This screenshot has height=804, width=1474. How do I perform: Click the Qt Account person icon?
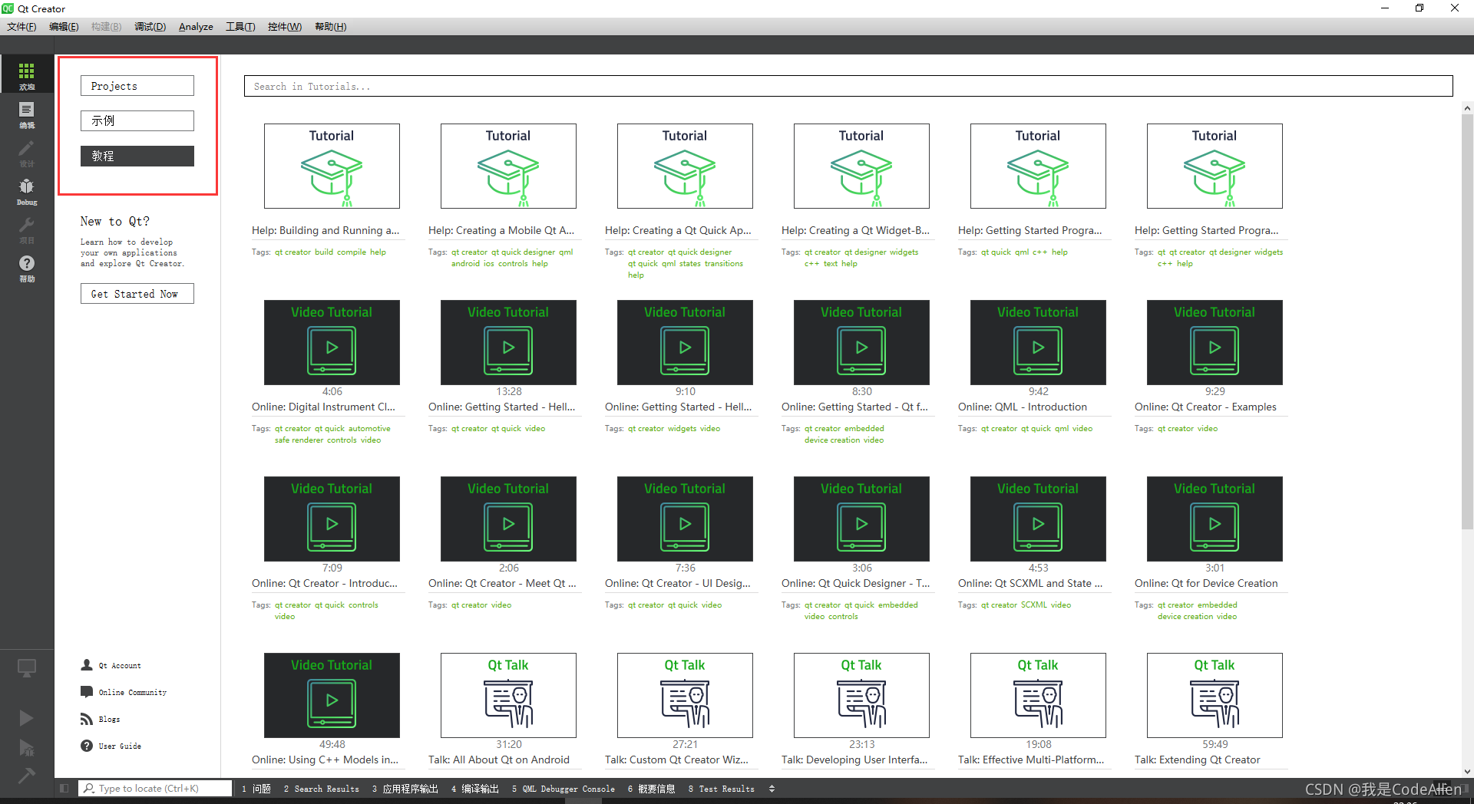pyautogui.click(x=87, y=665)
